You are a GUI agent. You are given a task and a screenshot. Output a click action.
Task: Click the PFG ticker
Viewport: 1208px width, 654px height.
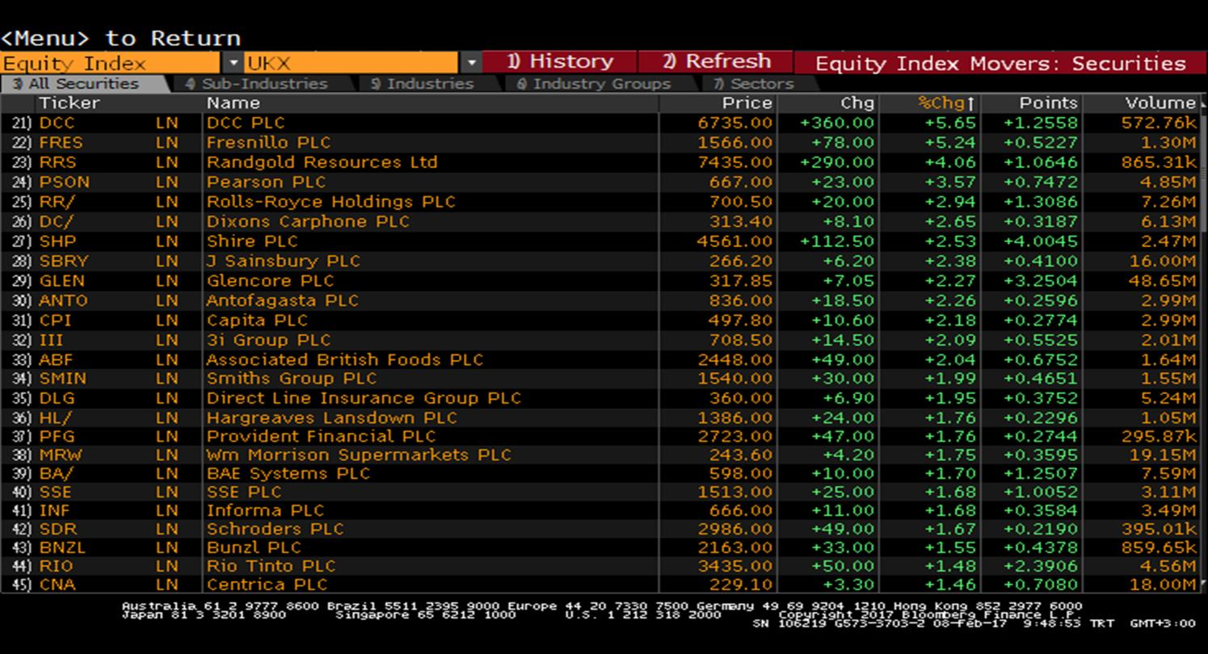pos(57,437)
